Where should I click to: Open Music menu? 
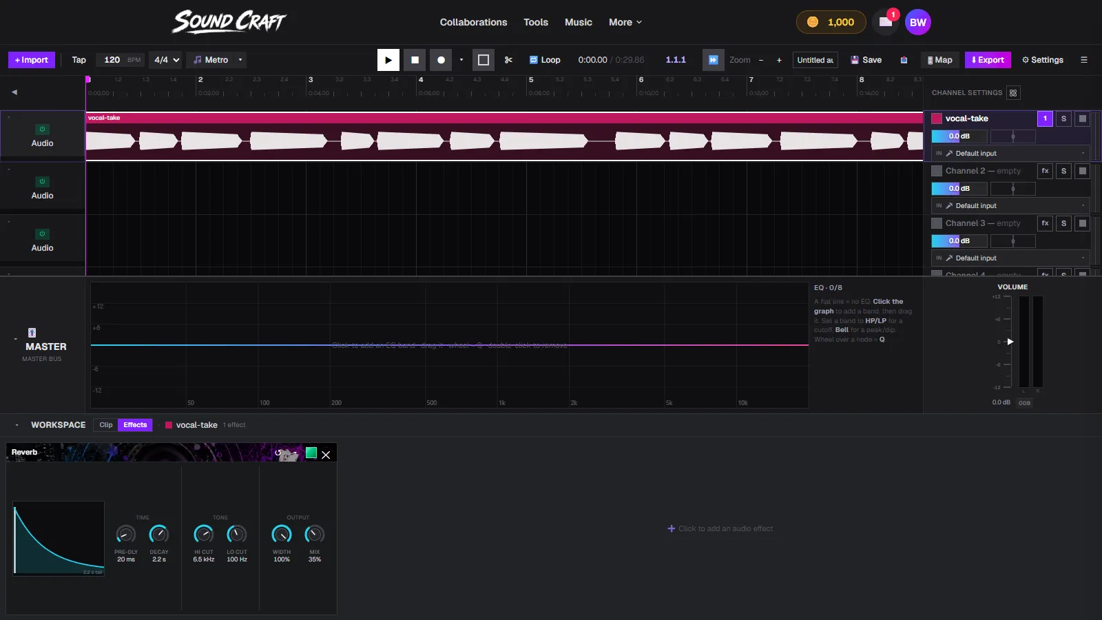(579, 22)
